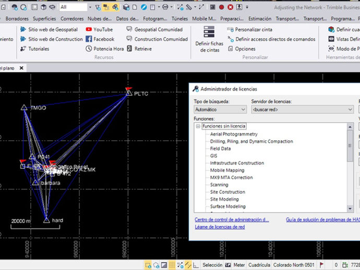360x270 pixels.
Task: Click the blue pencil circle toolbar icon
Action: [143, 7]
